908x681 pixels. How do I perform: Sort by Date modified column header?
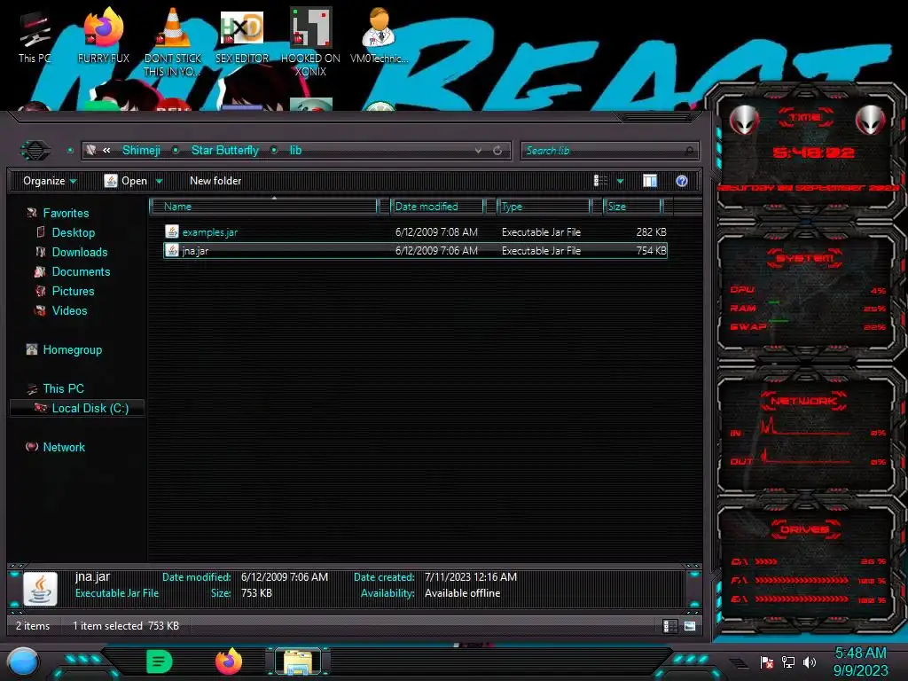(x=437, y=206)
